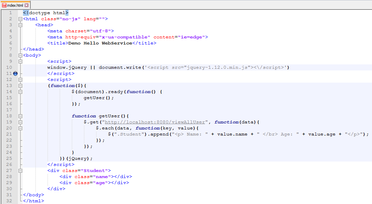
Task: Collapse the first script block on line 9
Action: 20,61
